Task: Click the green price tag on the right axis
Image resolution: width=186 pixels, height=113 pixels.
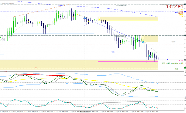Action: tap(185, 68)
